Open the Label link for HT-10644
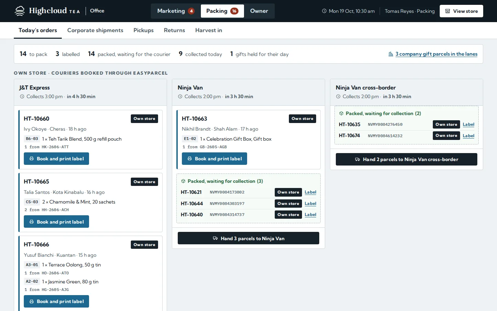The width and height of the screenshot is (497, 311). tap(311, 204)
